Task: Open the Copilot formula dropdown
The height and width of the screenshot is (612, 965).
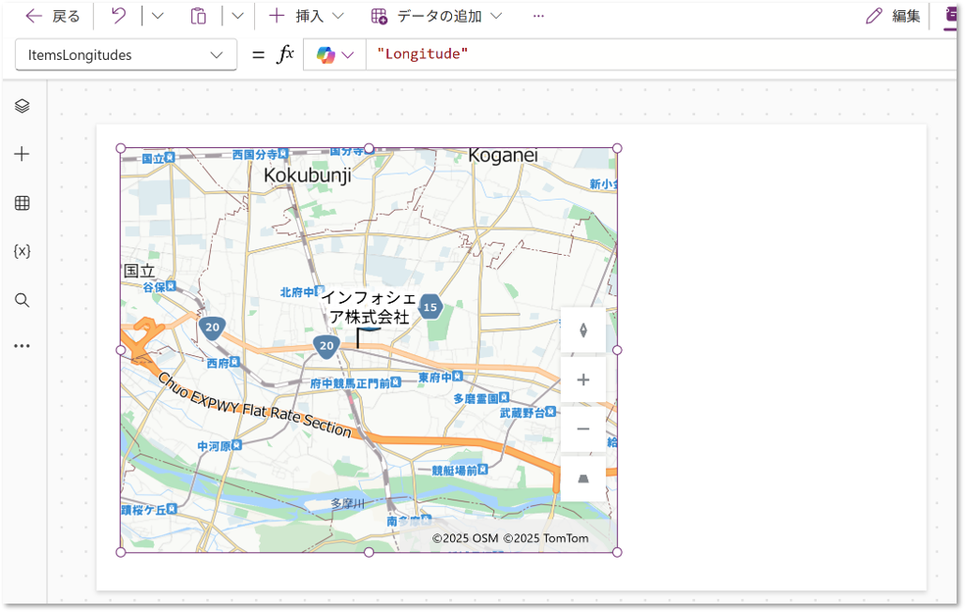Action: (335, 55)
